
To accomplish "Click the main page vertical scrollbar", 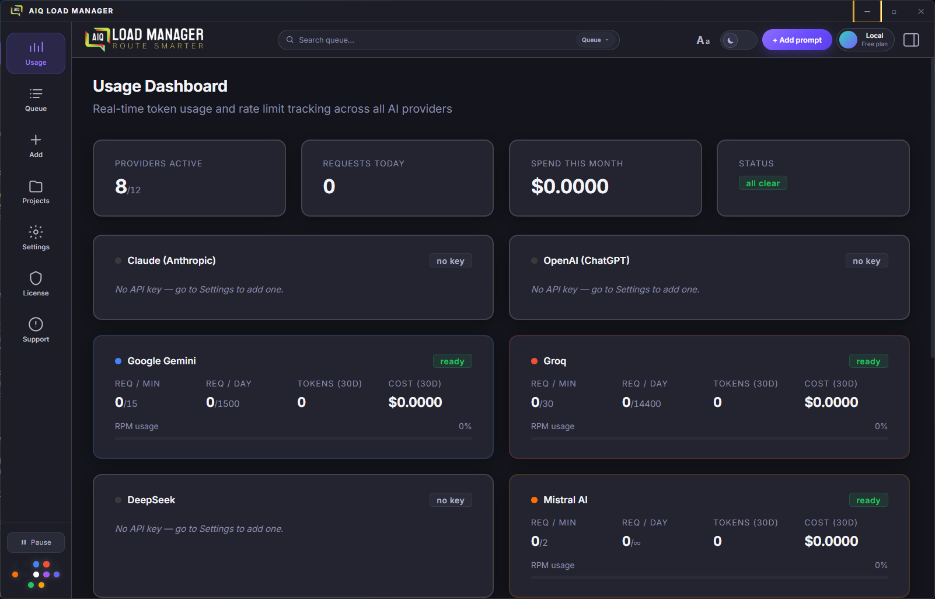I will (932, 207).
